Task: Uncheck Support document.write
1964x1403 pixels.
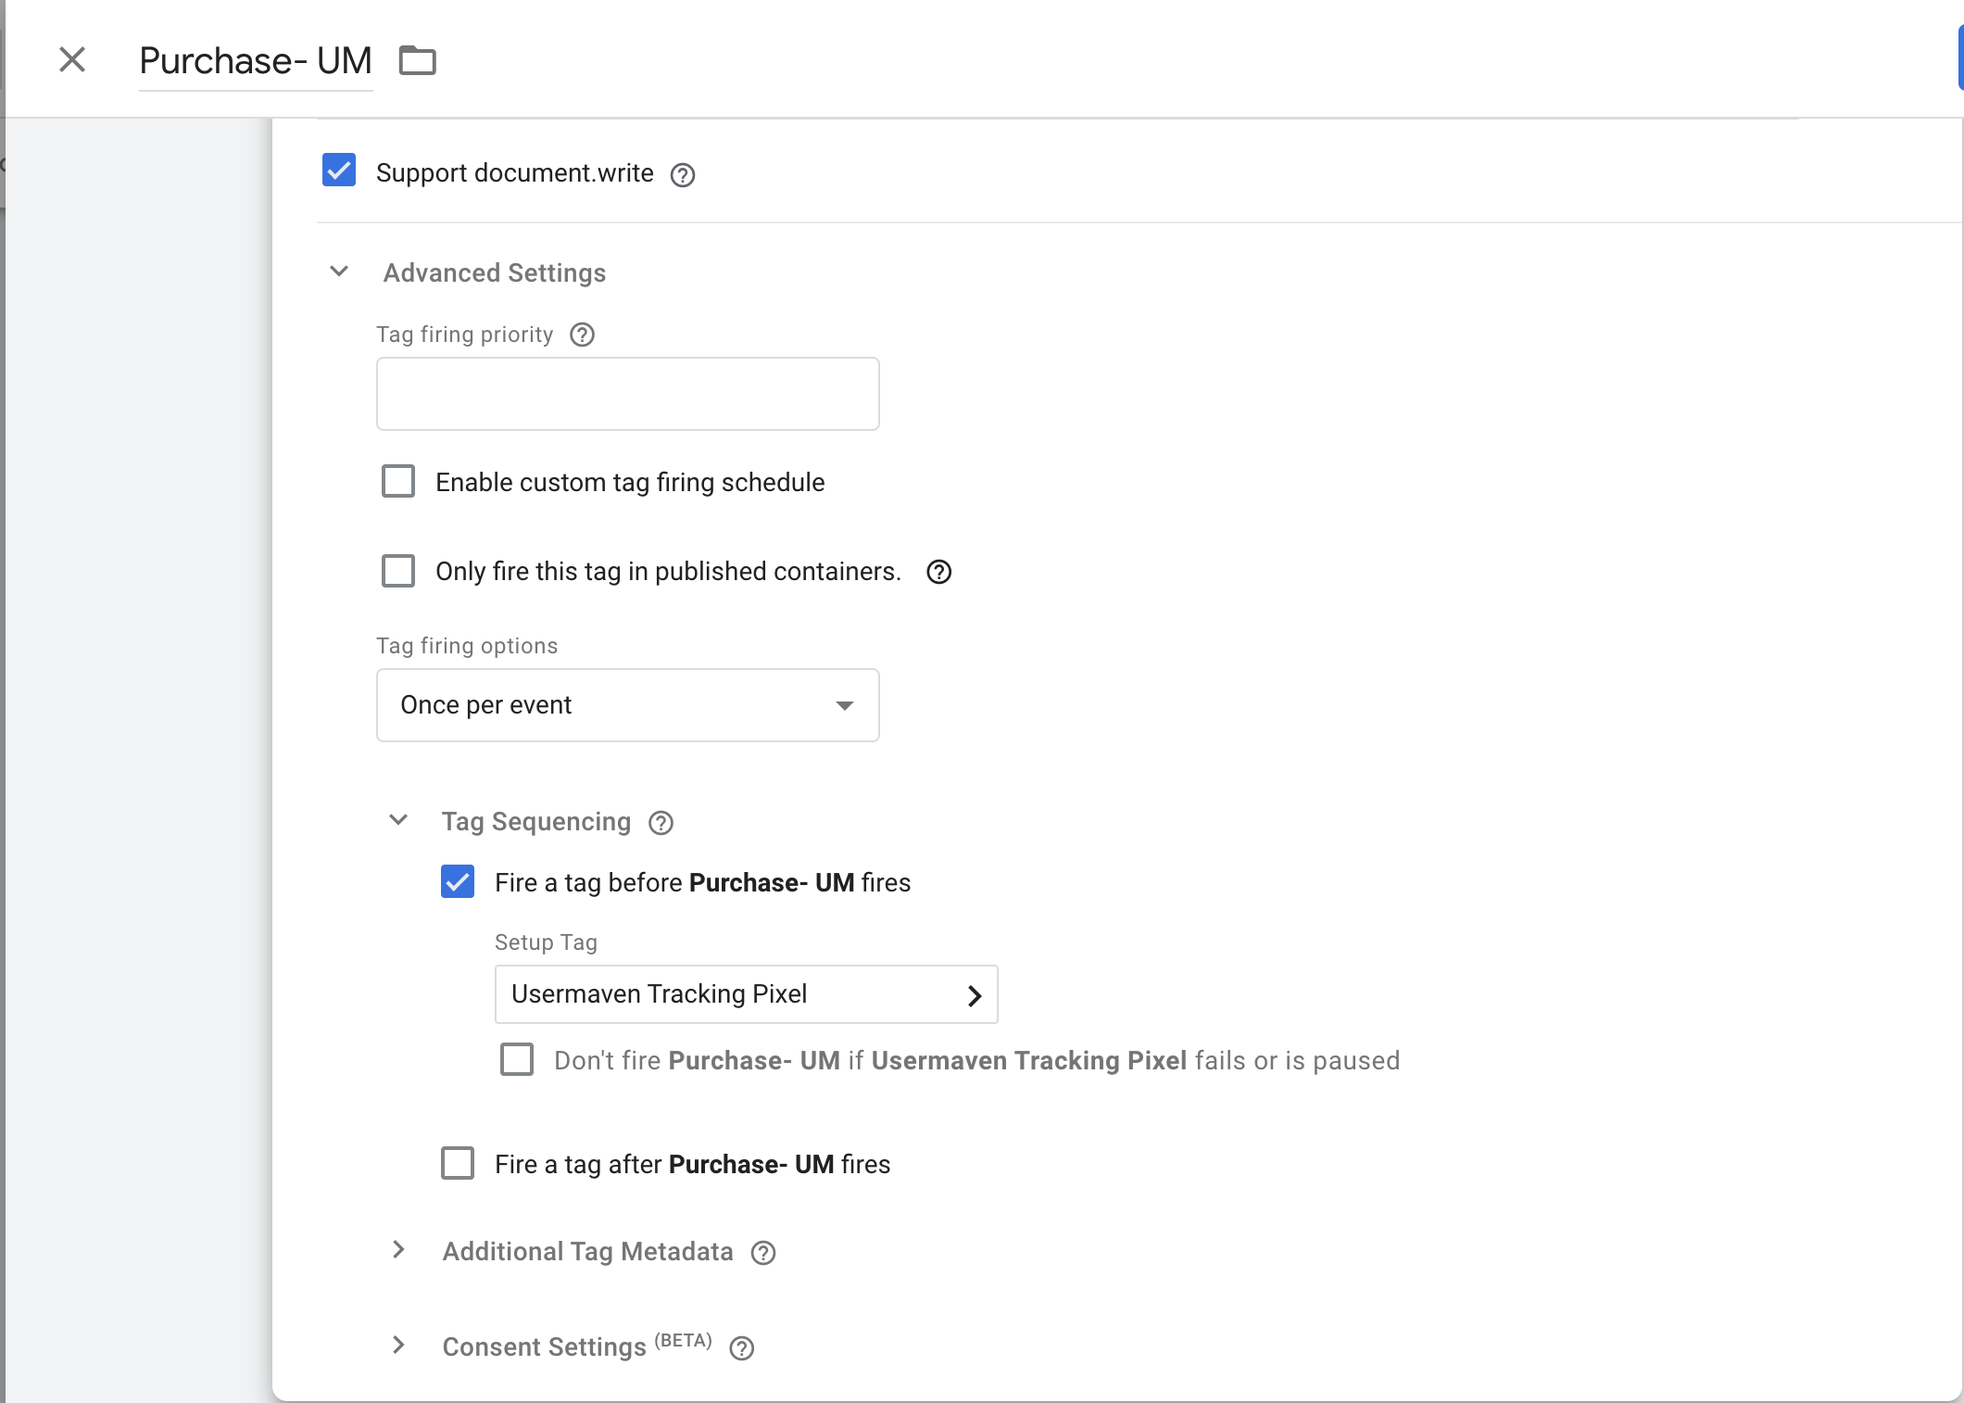Action: [338, 171]
